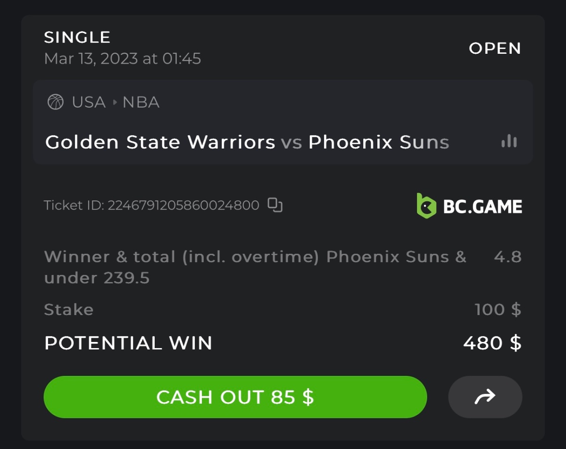Open match statistics bar chart icon
Image resolution: width=566 pixels, height=449 pixels.
pyautogui.click(x=509, y=141)
